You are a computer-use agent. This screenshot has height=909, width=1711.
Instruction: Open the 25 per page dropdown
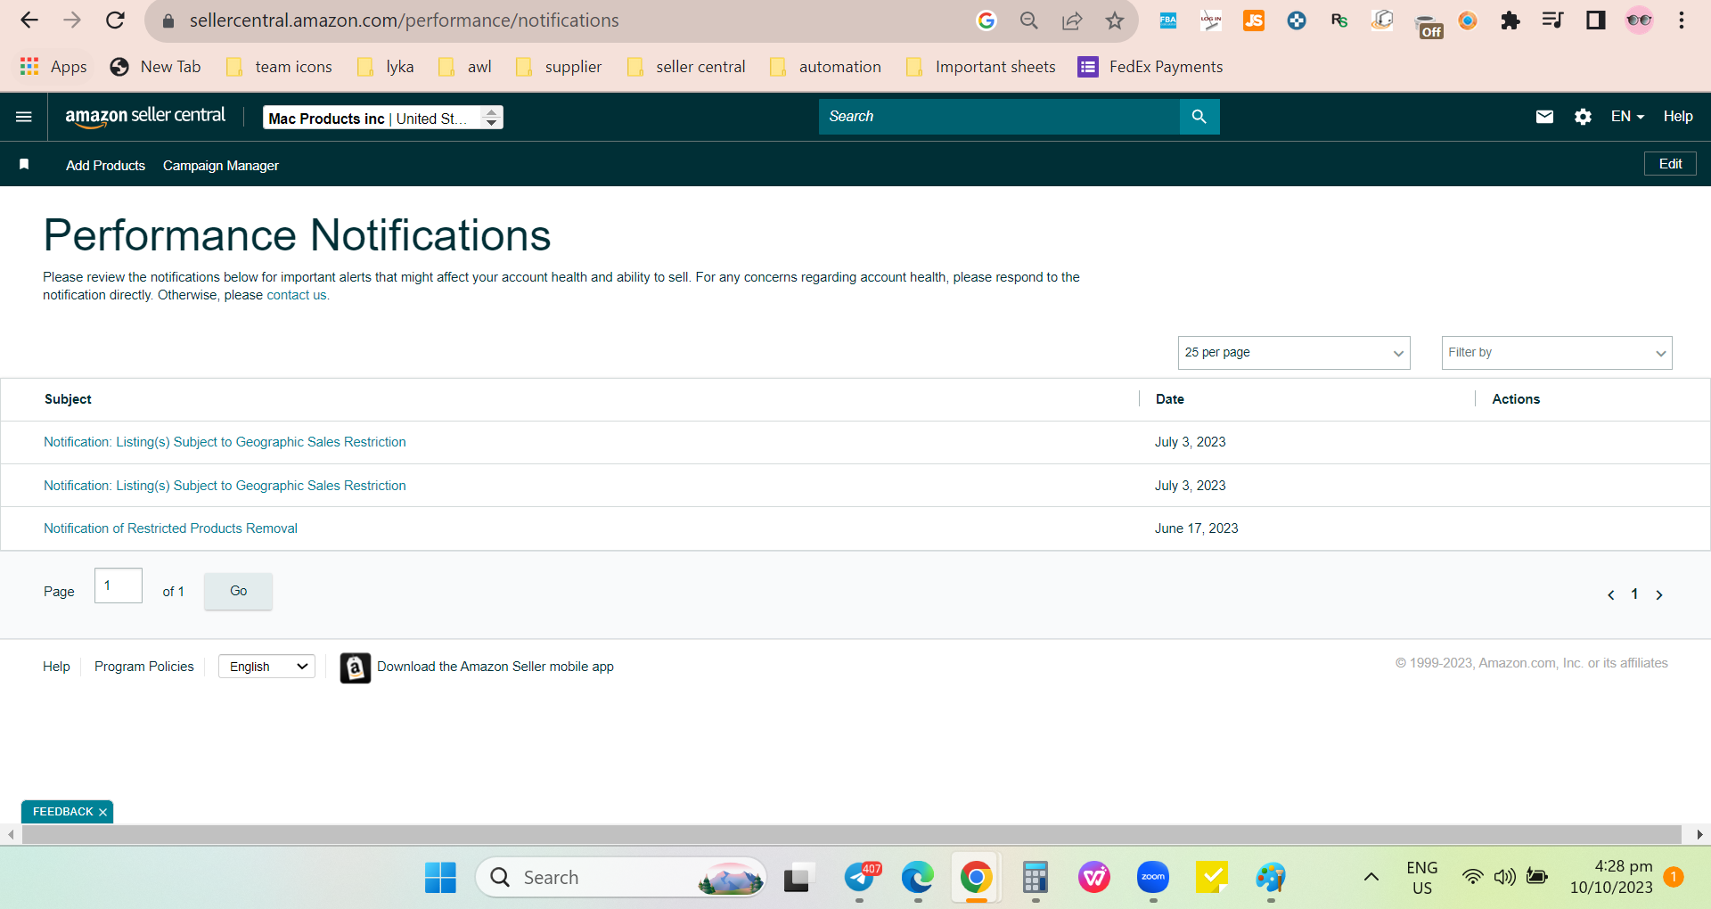pyautogui.click(x=1294, y=353)
